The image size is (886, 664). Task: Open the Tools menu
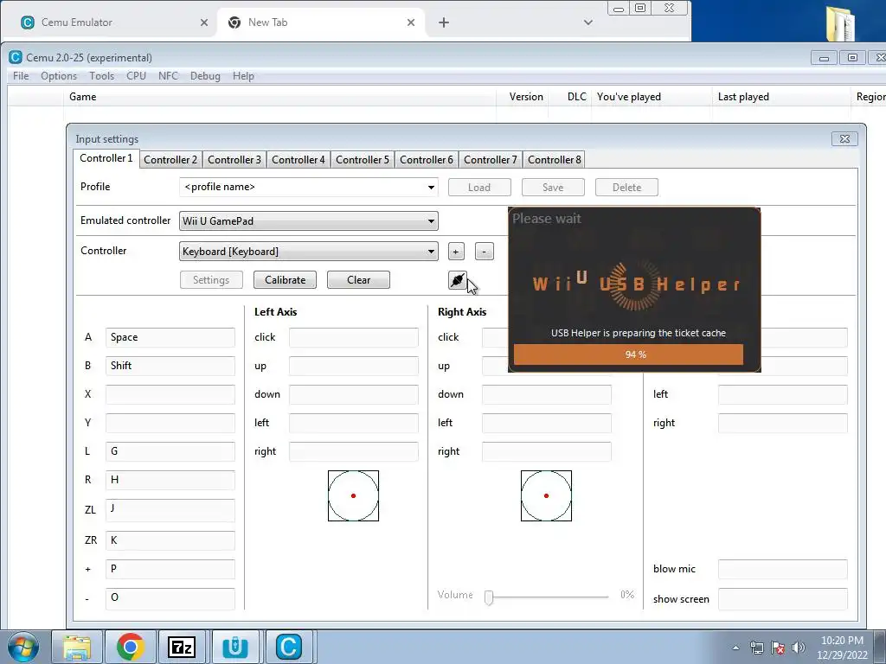(x=102, y=76)
